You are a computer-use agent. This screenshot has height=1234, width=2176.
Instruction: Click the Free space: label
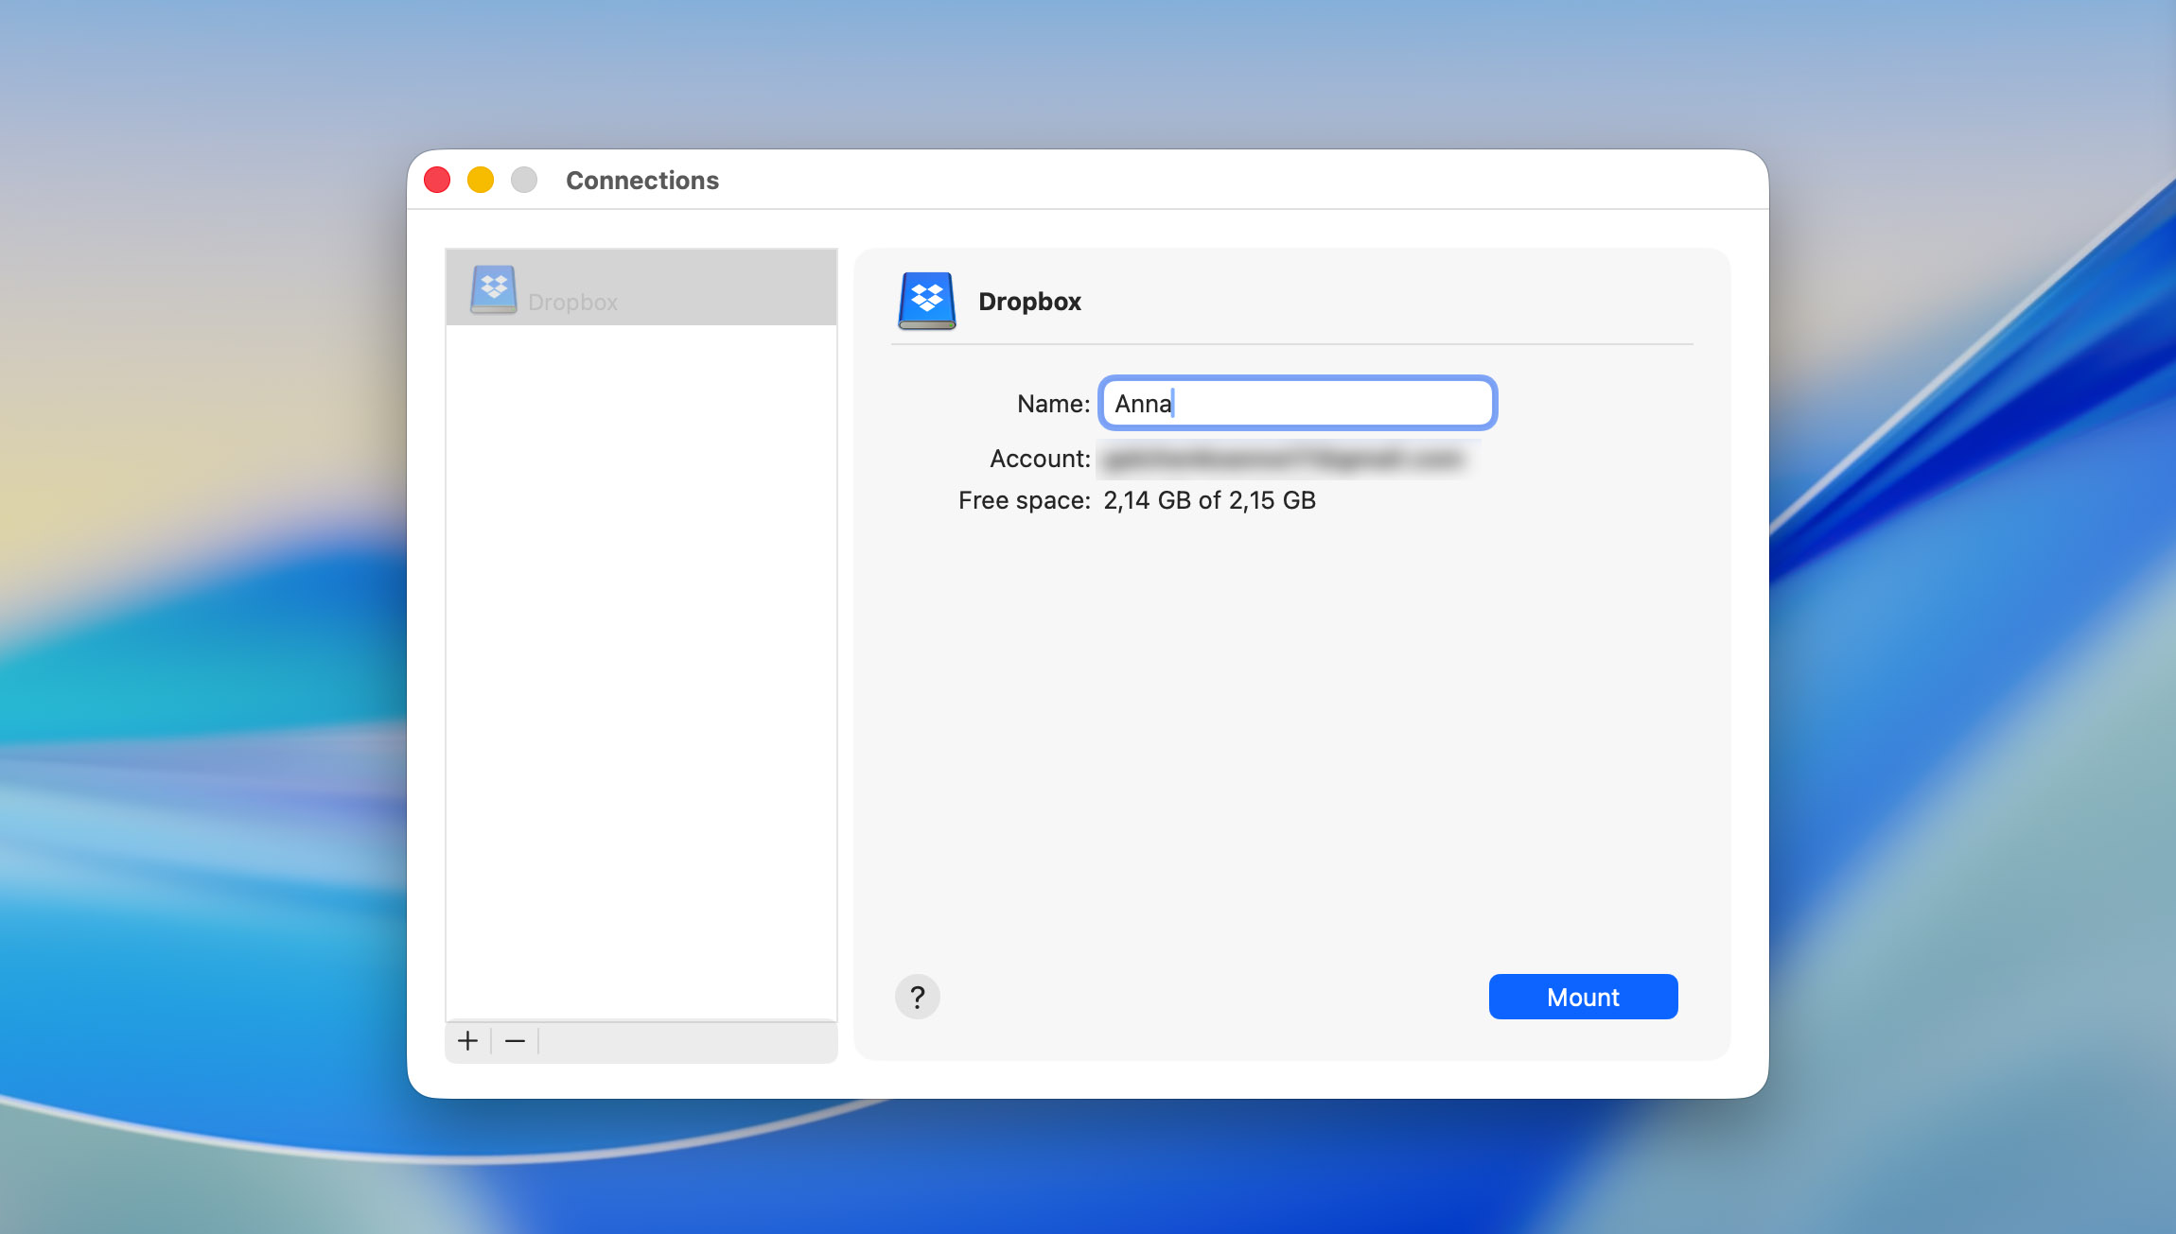coord(1024,500)
